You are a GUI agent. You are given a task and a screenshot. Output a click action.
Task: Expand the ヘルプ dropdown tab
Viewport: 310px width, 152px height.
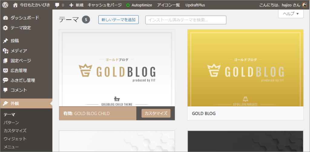pyautogui.click(x=291, y=14)
